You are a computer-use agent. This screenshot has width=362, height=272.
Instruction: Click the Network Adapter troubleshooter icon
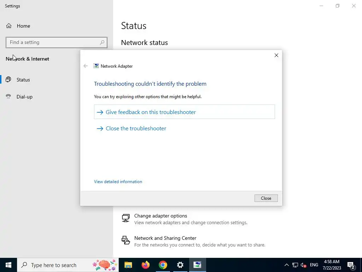(96, 66)
